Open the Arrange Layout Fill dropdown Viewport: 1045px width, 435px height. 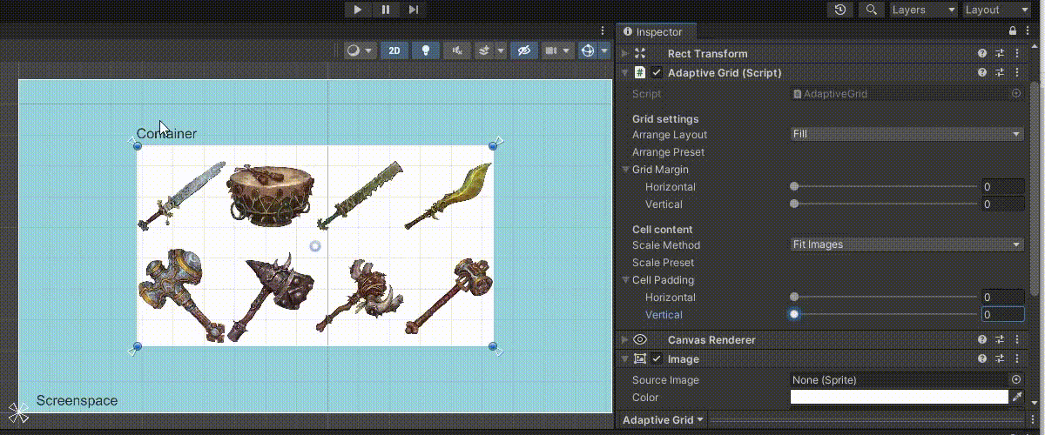pos(907,135)
